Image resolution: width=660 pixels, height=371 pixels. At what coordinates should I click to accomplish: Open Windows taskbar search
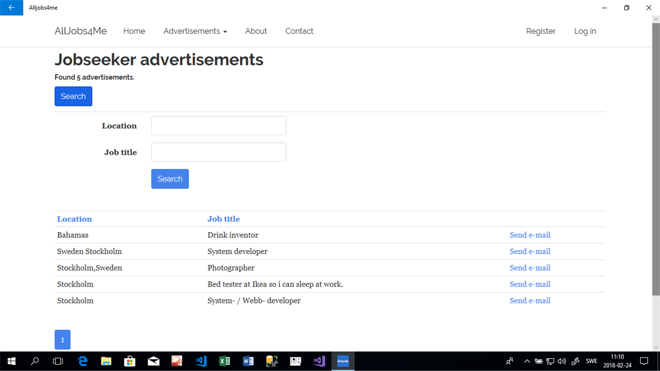point(35,361)
